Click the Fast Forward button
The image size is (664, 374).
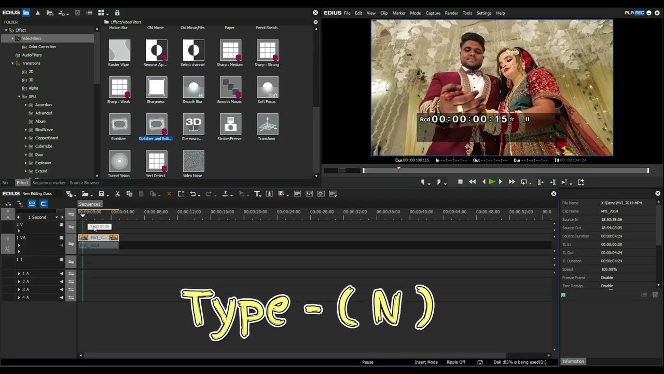511,182
